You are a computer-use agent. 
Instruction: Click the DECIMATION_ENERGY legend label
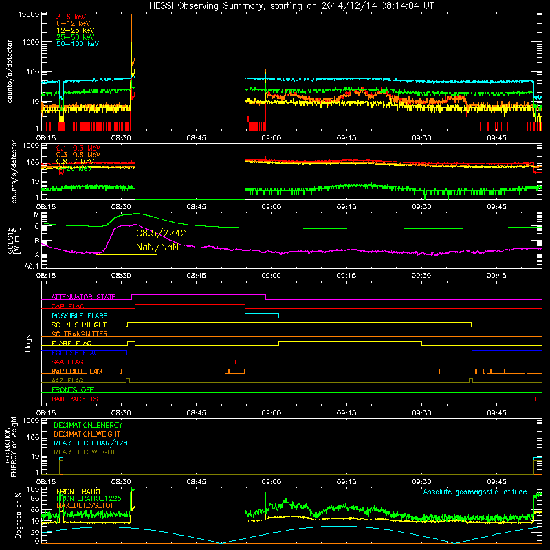pyautogui.click(x=88, y=425)
